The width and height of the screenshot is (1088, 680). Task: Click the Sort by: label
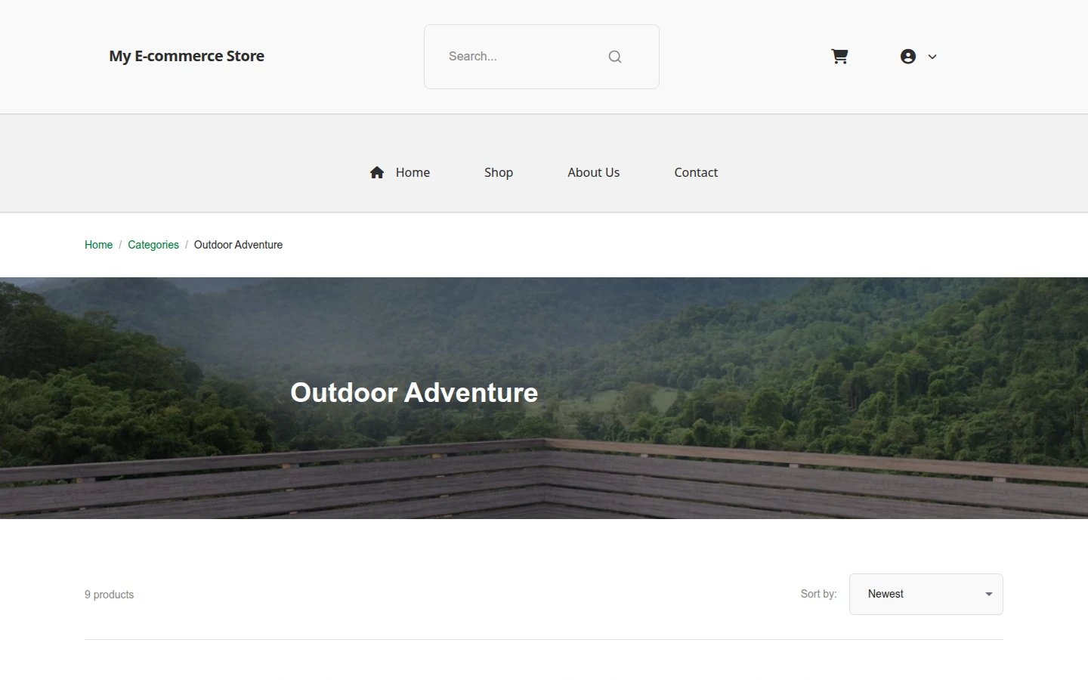pos(819,594)
